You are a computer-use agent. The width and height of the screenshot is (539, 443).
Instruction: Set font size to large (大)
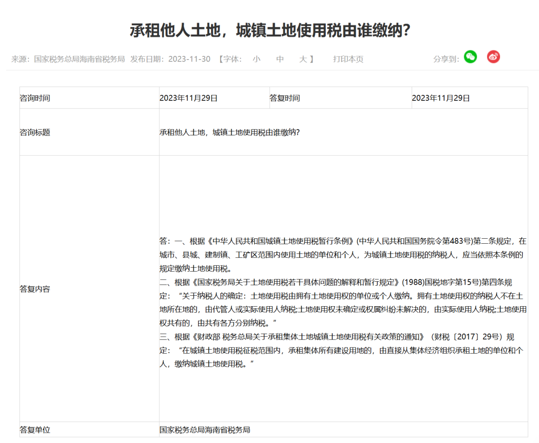[x=303, y=59]
